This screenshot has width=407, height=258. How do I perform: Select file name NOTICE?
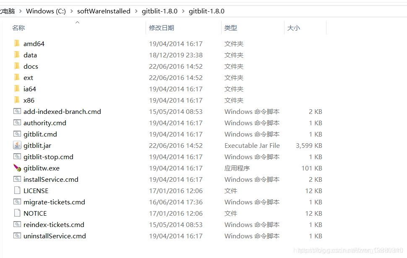point(35,214)
